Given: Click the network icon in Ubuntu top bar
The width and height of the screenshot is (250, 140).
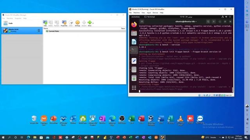Looking at the screenshot, I should coord(223,17).
